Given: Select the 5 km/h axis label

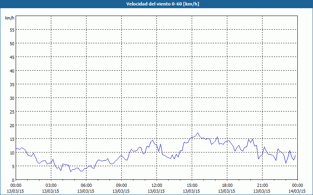Looking at the screenshot, I should [13, 167].
